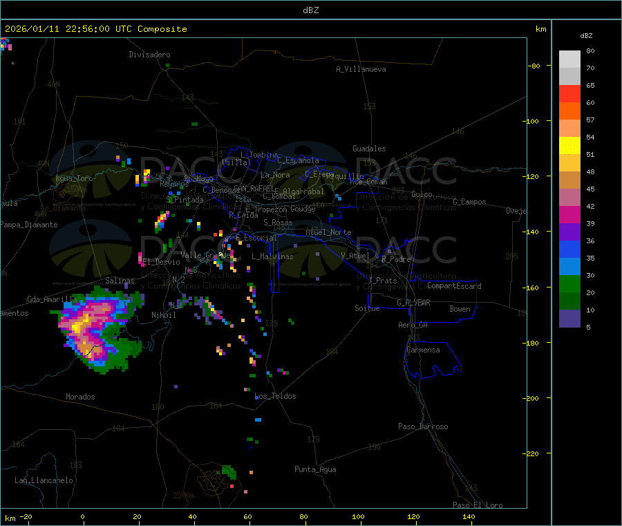
Task: Click the magenta 39-42 dBZ legend swatch
Action: pos(569,214)
